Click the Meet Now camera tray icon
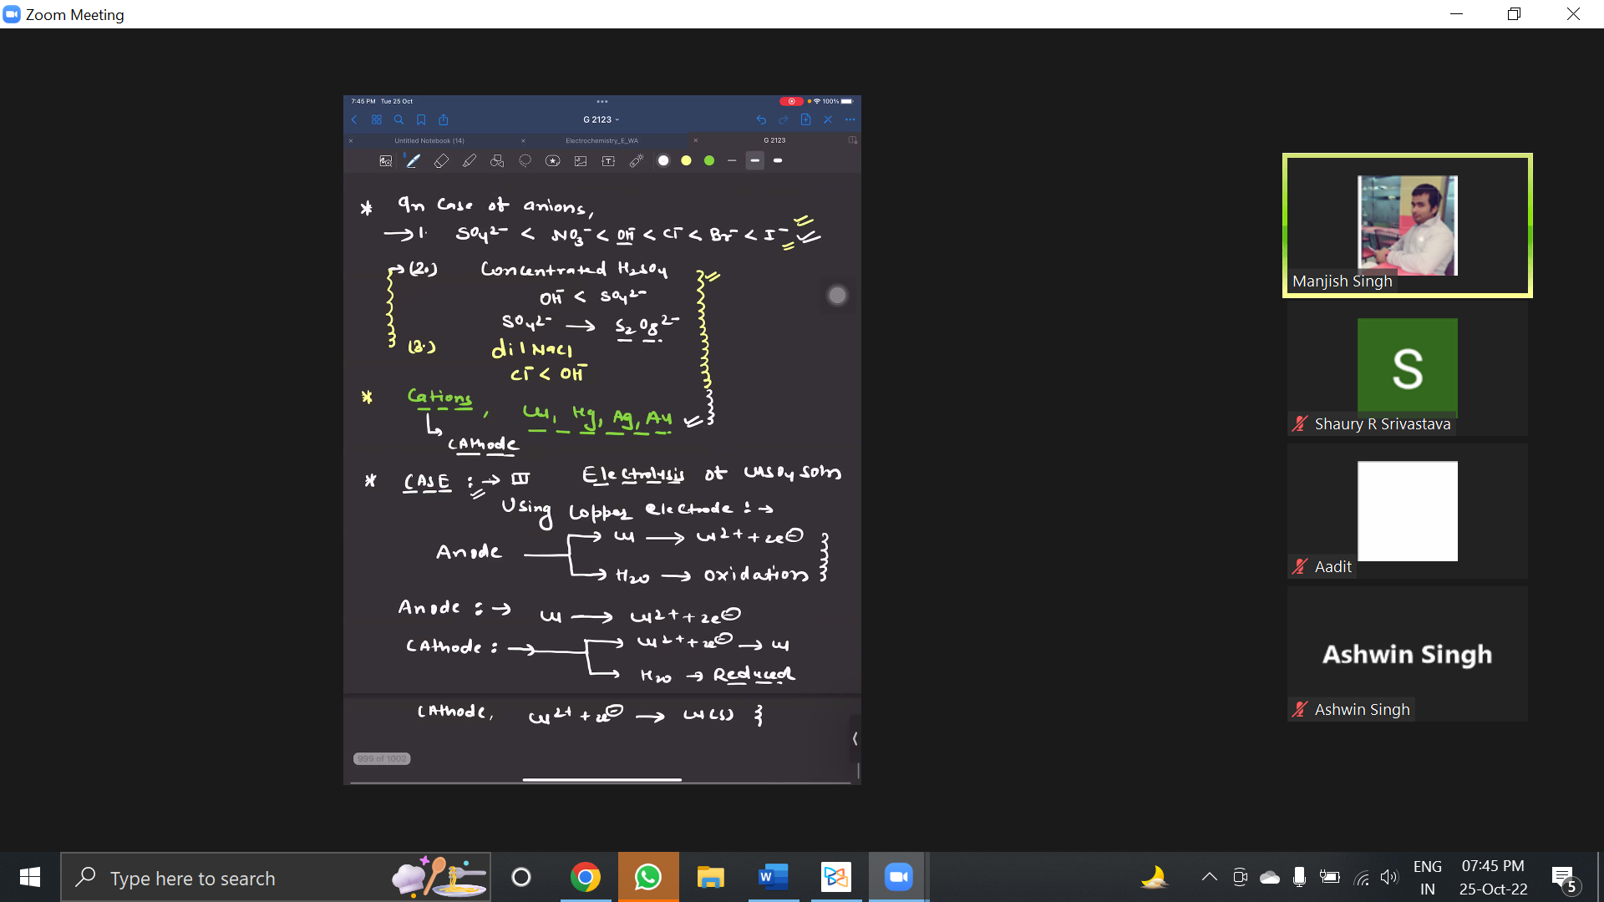The height and width of the screenshot is (902, 1604). tap(1240, 877)
